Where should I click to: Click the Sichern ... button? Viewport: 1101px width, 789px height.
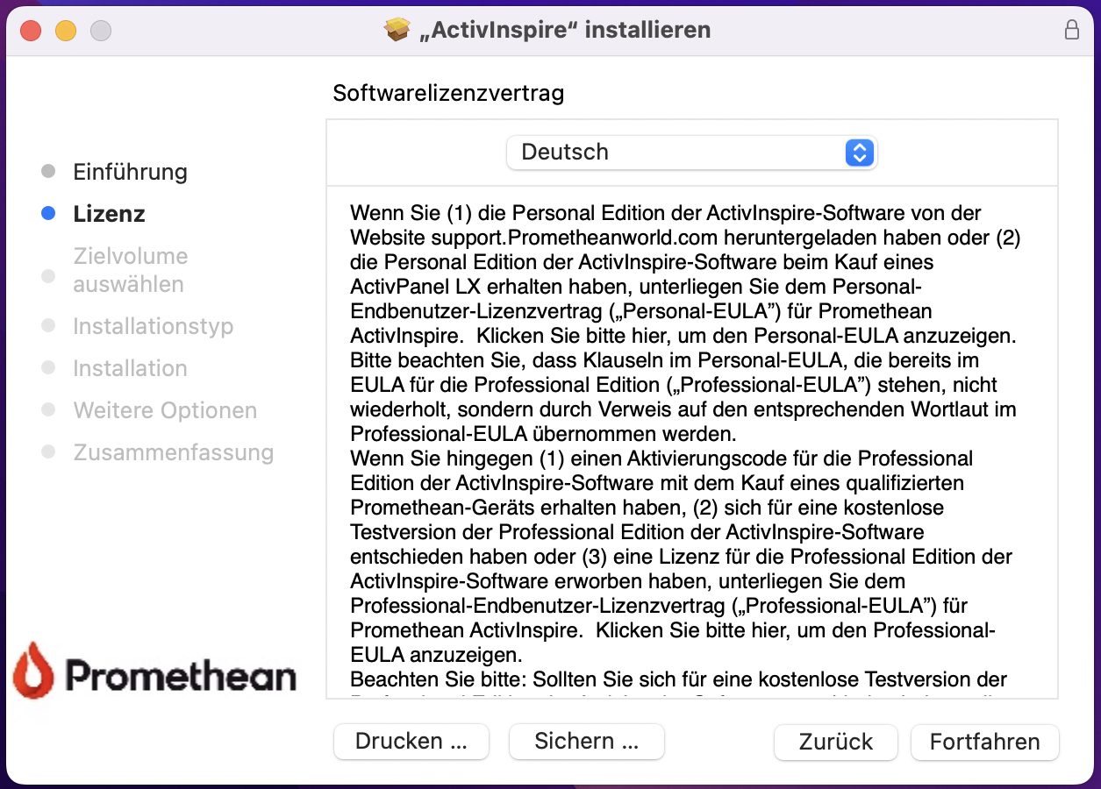pos(587,742)
